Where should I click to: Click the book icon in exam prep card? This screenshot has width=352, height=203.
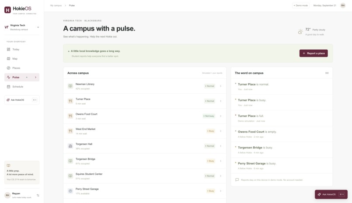pyautogui.click(x=8, y=166)
